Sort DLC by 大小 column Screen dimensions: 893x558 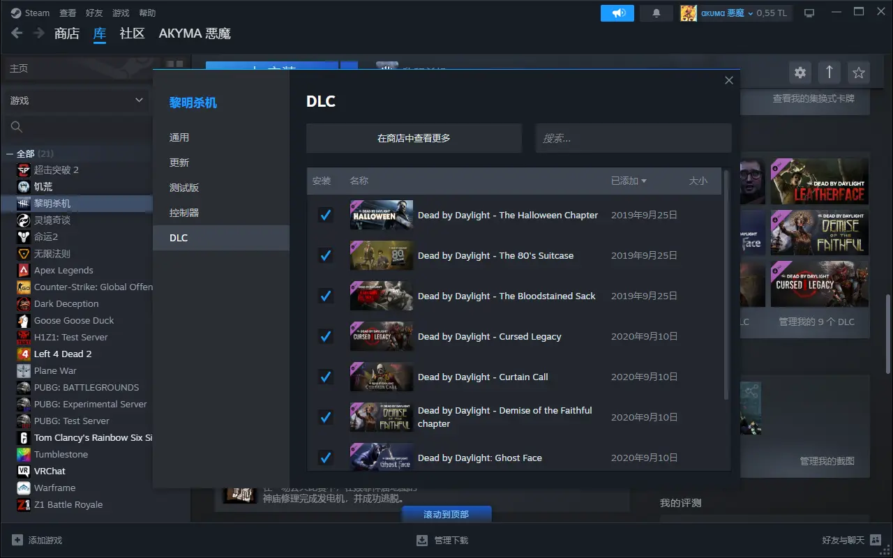698,181
